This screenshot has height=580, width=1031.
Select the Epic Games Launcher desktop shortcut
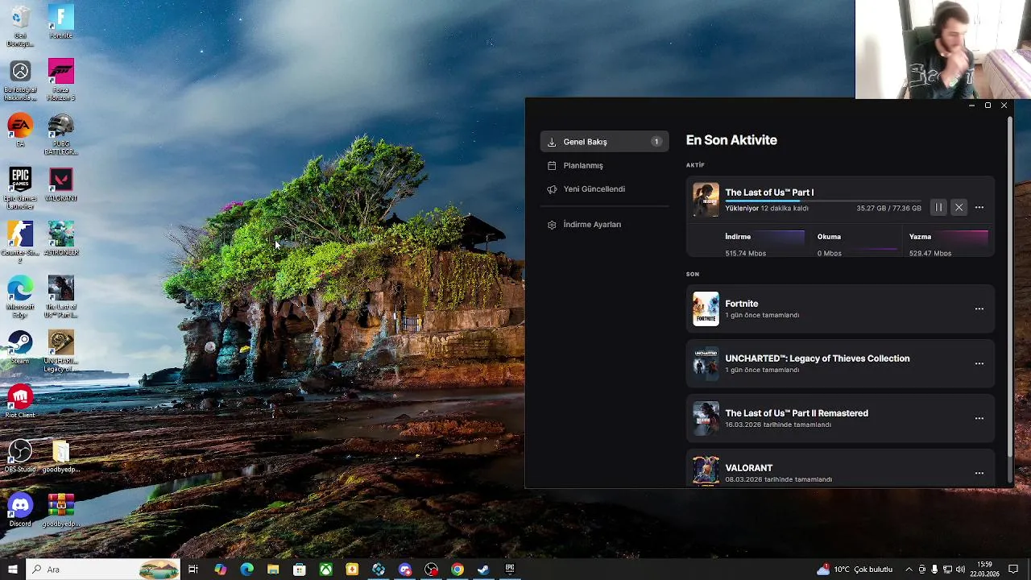click(20, 188)
